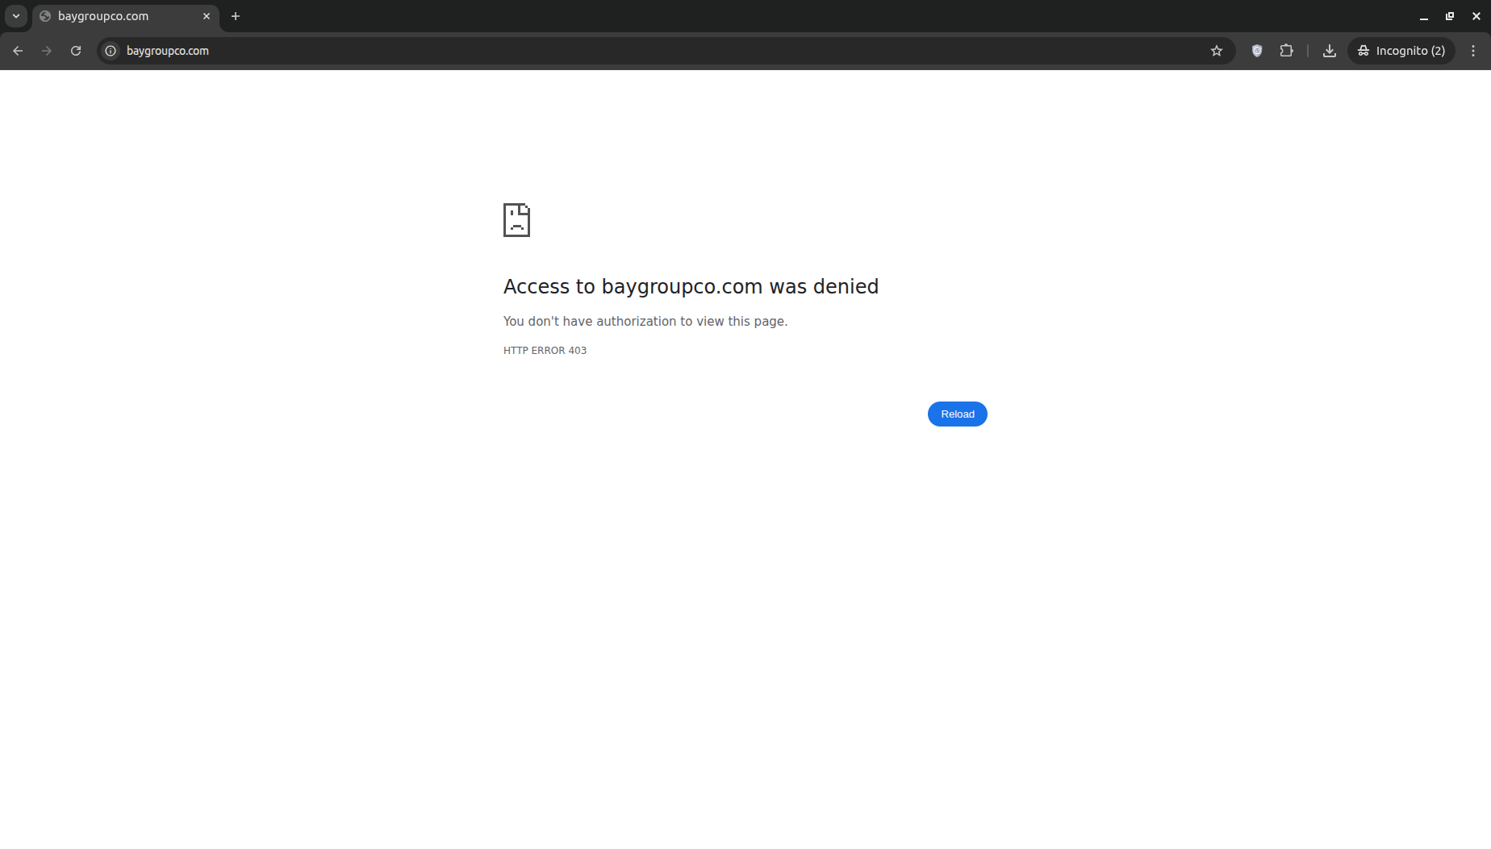1491x849 pixels.
Task: Open a new tab with plus icon
Action: click(x=236, y=16)
